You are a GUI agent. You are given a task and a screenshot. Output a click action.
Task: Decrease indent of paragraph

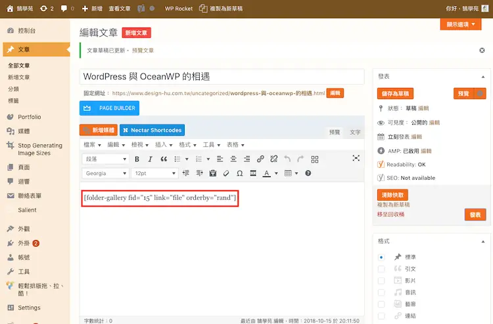(186, 173)
